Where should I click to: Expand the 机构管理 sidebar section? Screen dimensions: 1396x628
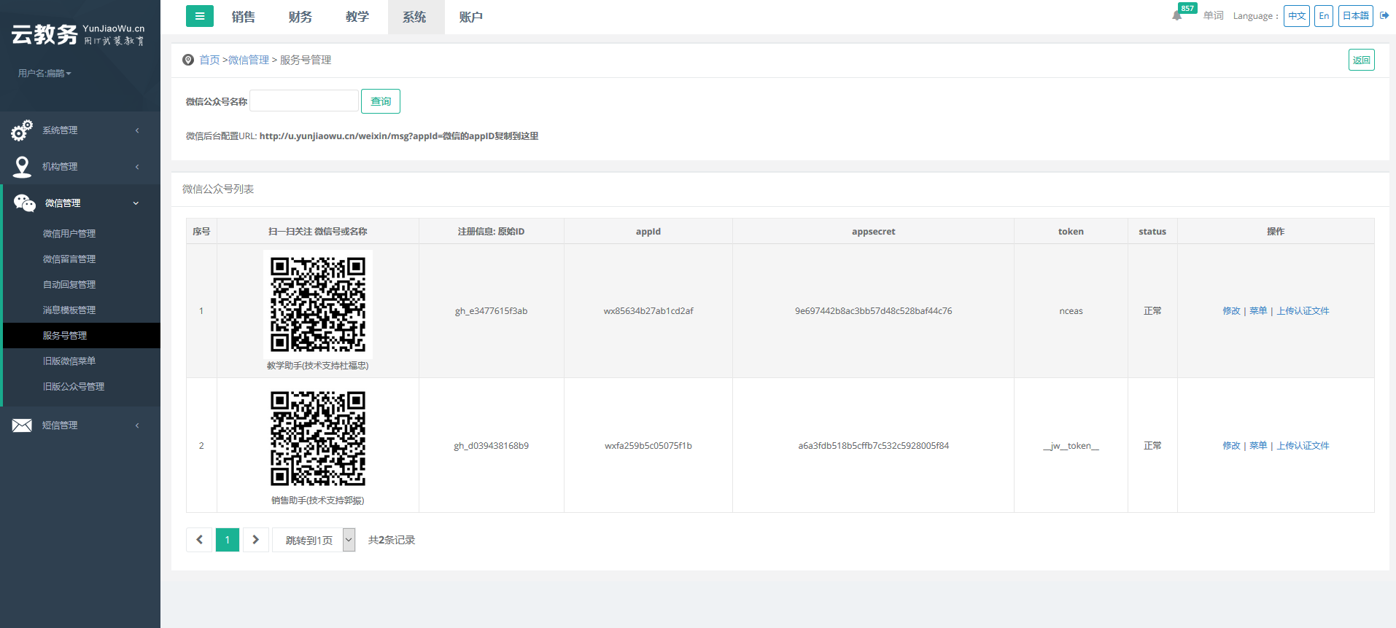pyautogui.click(x=80, y=167)
